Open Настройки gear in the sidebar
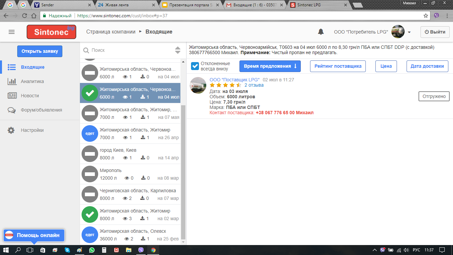453x255 pixels. point(11,130)
